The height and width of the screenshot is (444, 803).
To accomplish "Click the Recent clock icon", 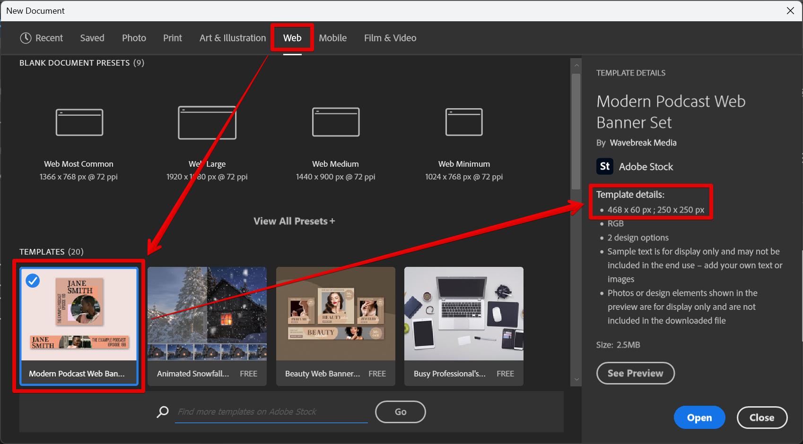I will click(x=26, y=38).
